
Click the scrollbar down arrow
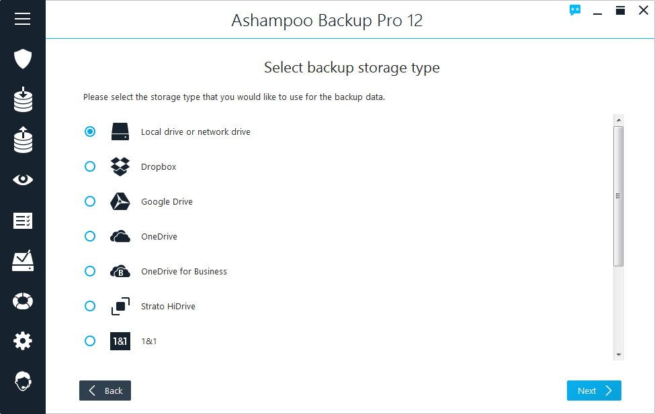(x=619, y=354)
